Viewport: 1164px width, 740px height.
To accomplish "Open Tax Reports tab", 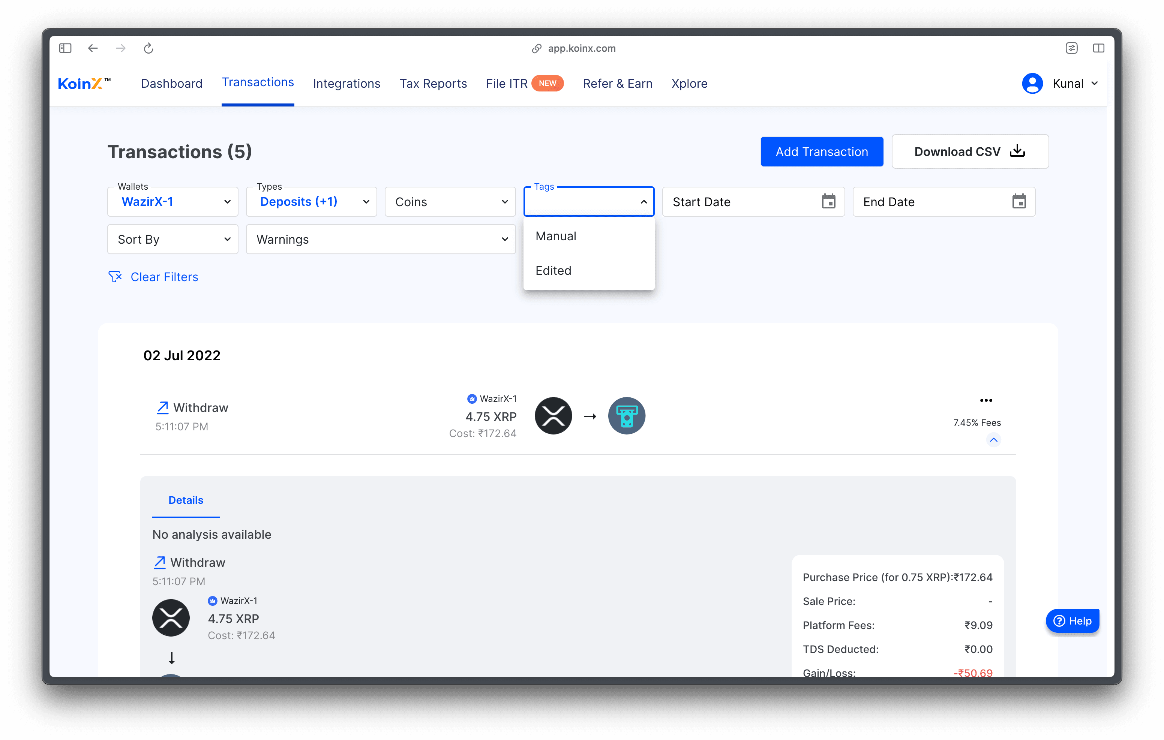I will coord(433,84).
